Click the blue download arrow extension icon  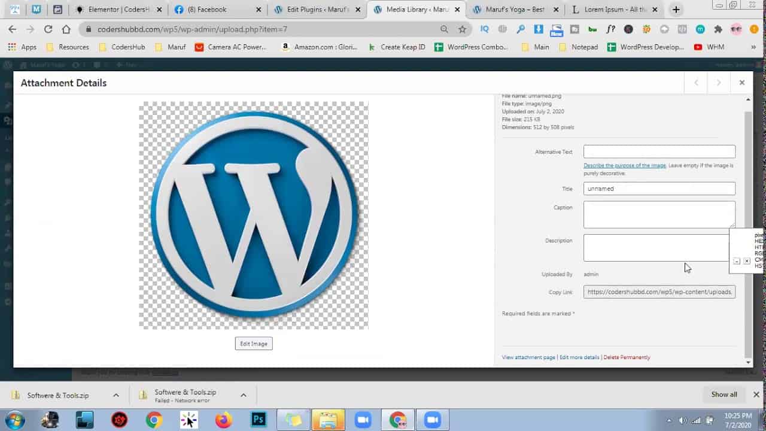(539, 29)
